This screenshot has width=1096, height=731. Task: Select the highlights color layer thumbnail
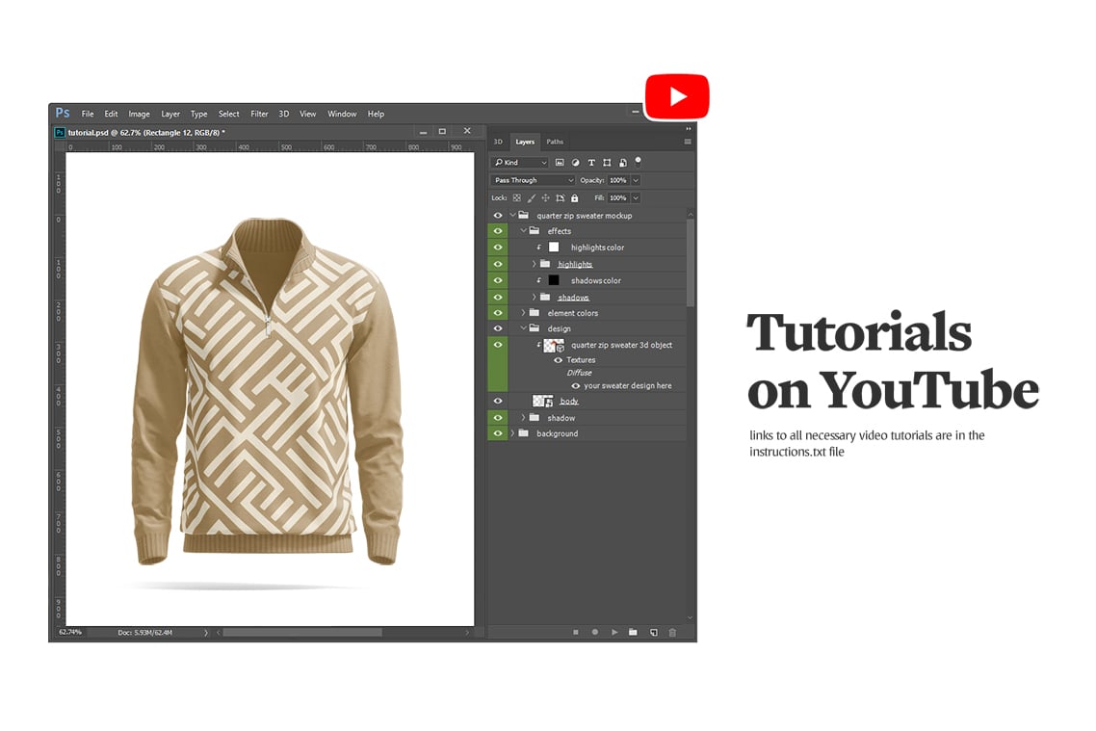pyautogui.click(x=554, y=248)
